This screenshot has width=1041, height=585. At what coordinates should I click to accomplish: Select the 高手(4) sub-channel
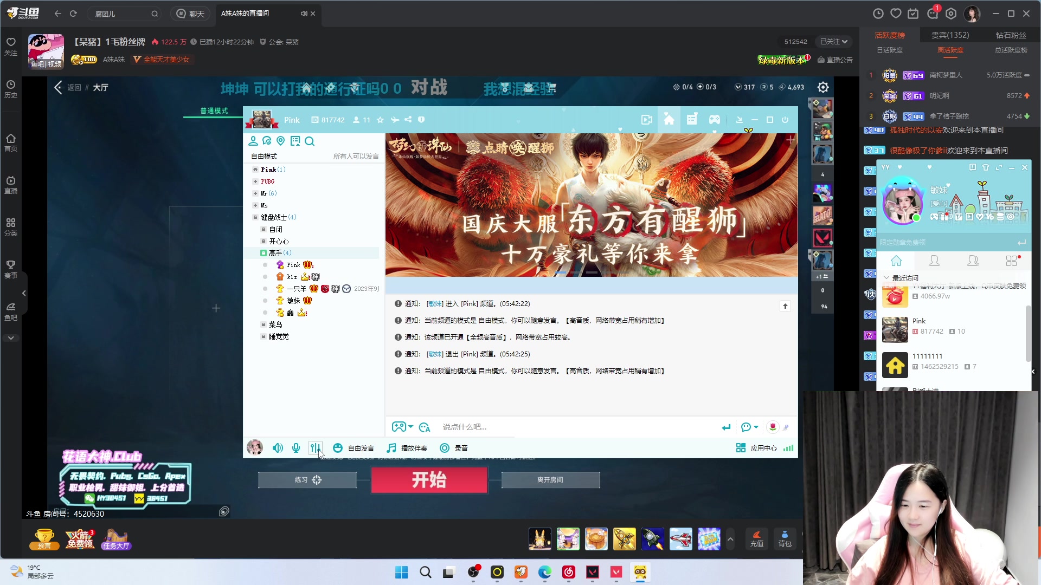pyautogui.click(x=280, y=253)
